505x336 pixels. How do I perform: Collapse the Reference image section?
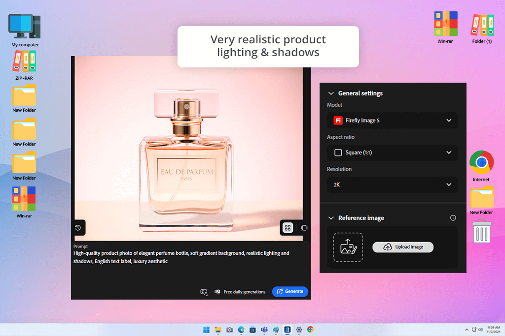pos(331,218)
